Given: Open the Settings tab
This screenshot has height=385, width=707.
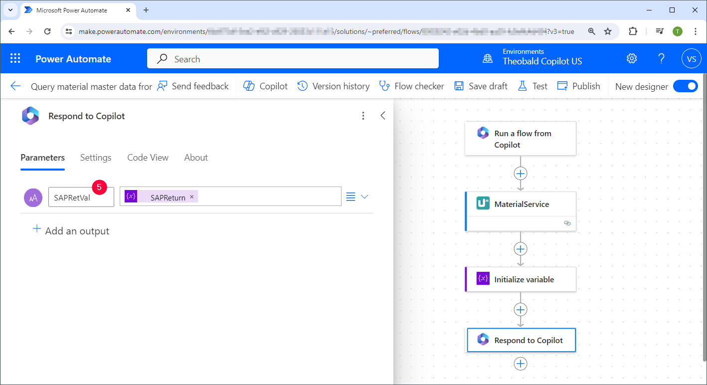Looking at the screenshot, I should click(96, 158).
